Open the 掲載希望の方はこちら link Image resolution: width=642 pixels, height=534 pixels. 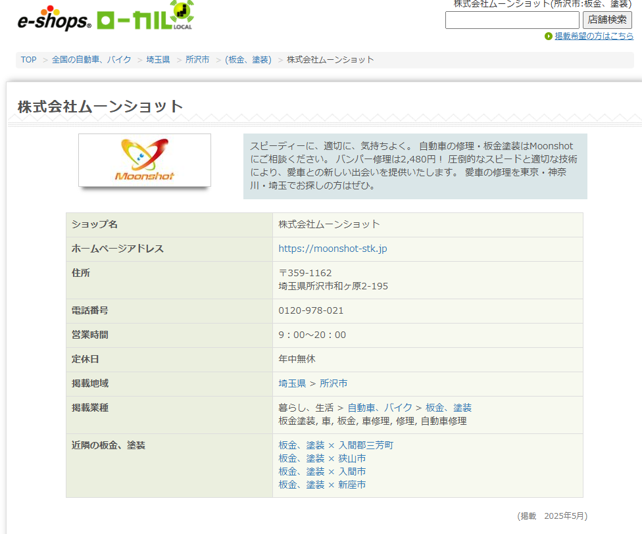pos(594,36)
